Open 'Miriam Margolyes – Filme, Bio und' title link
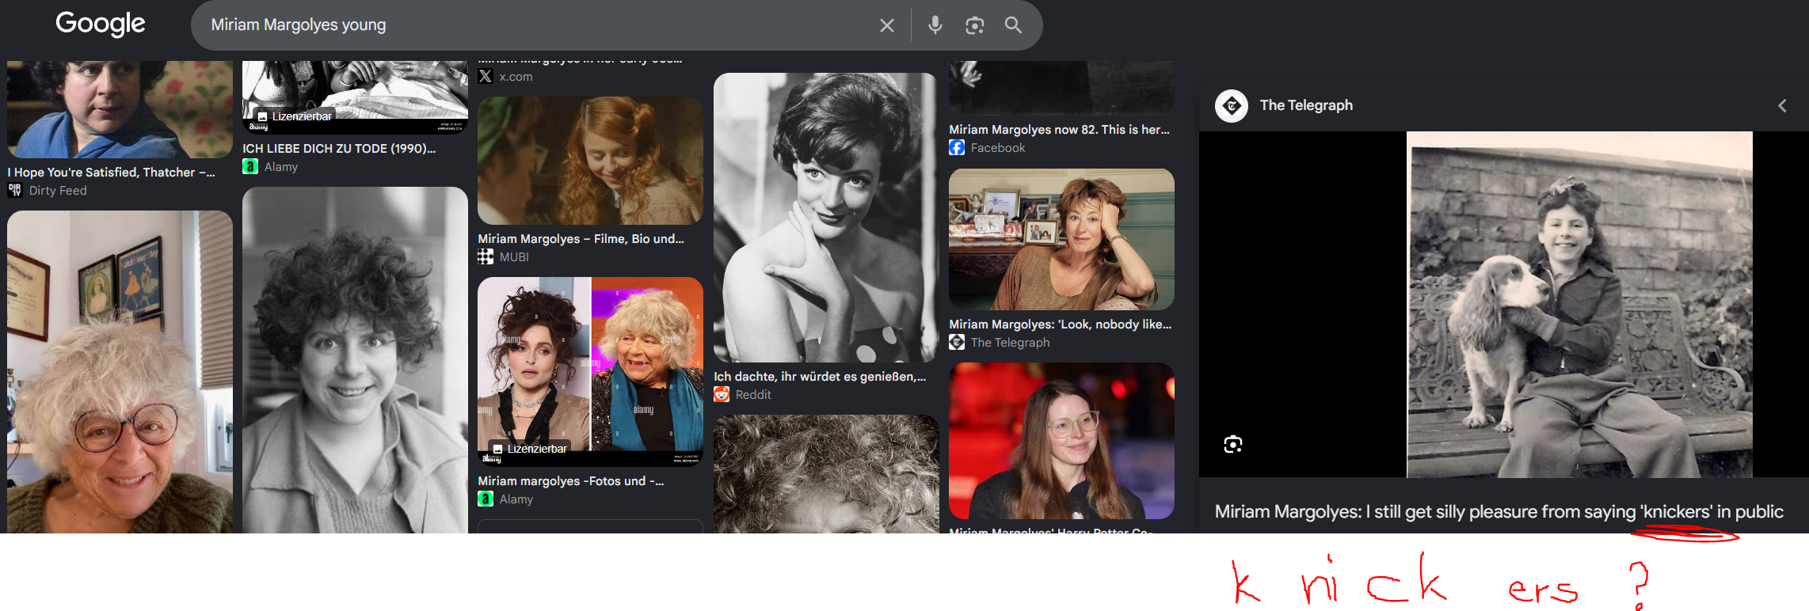This screenshot has height=611, width=1809. 581,238
